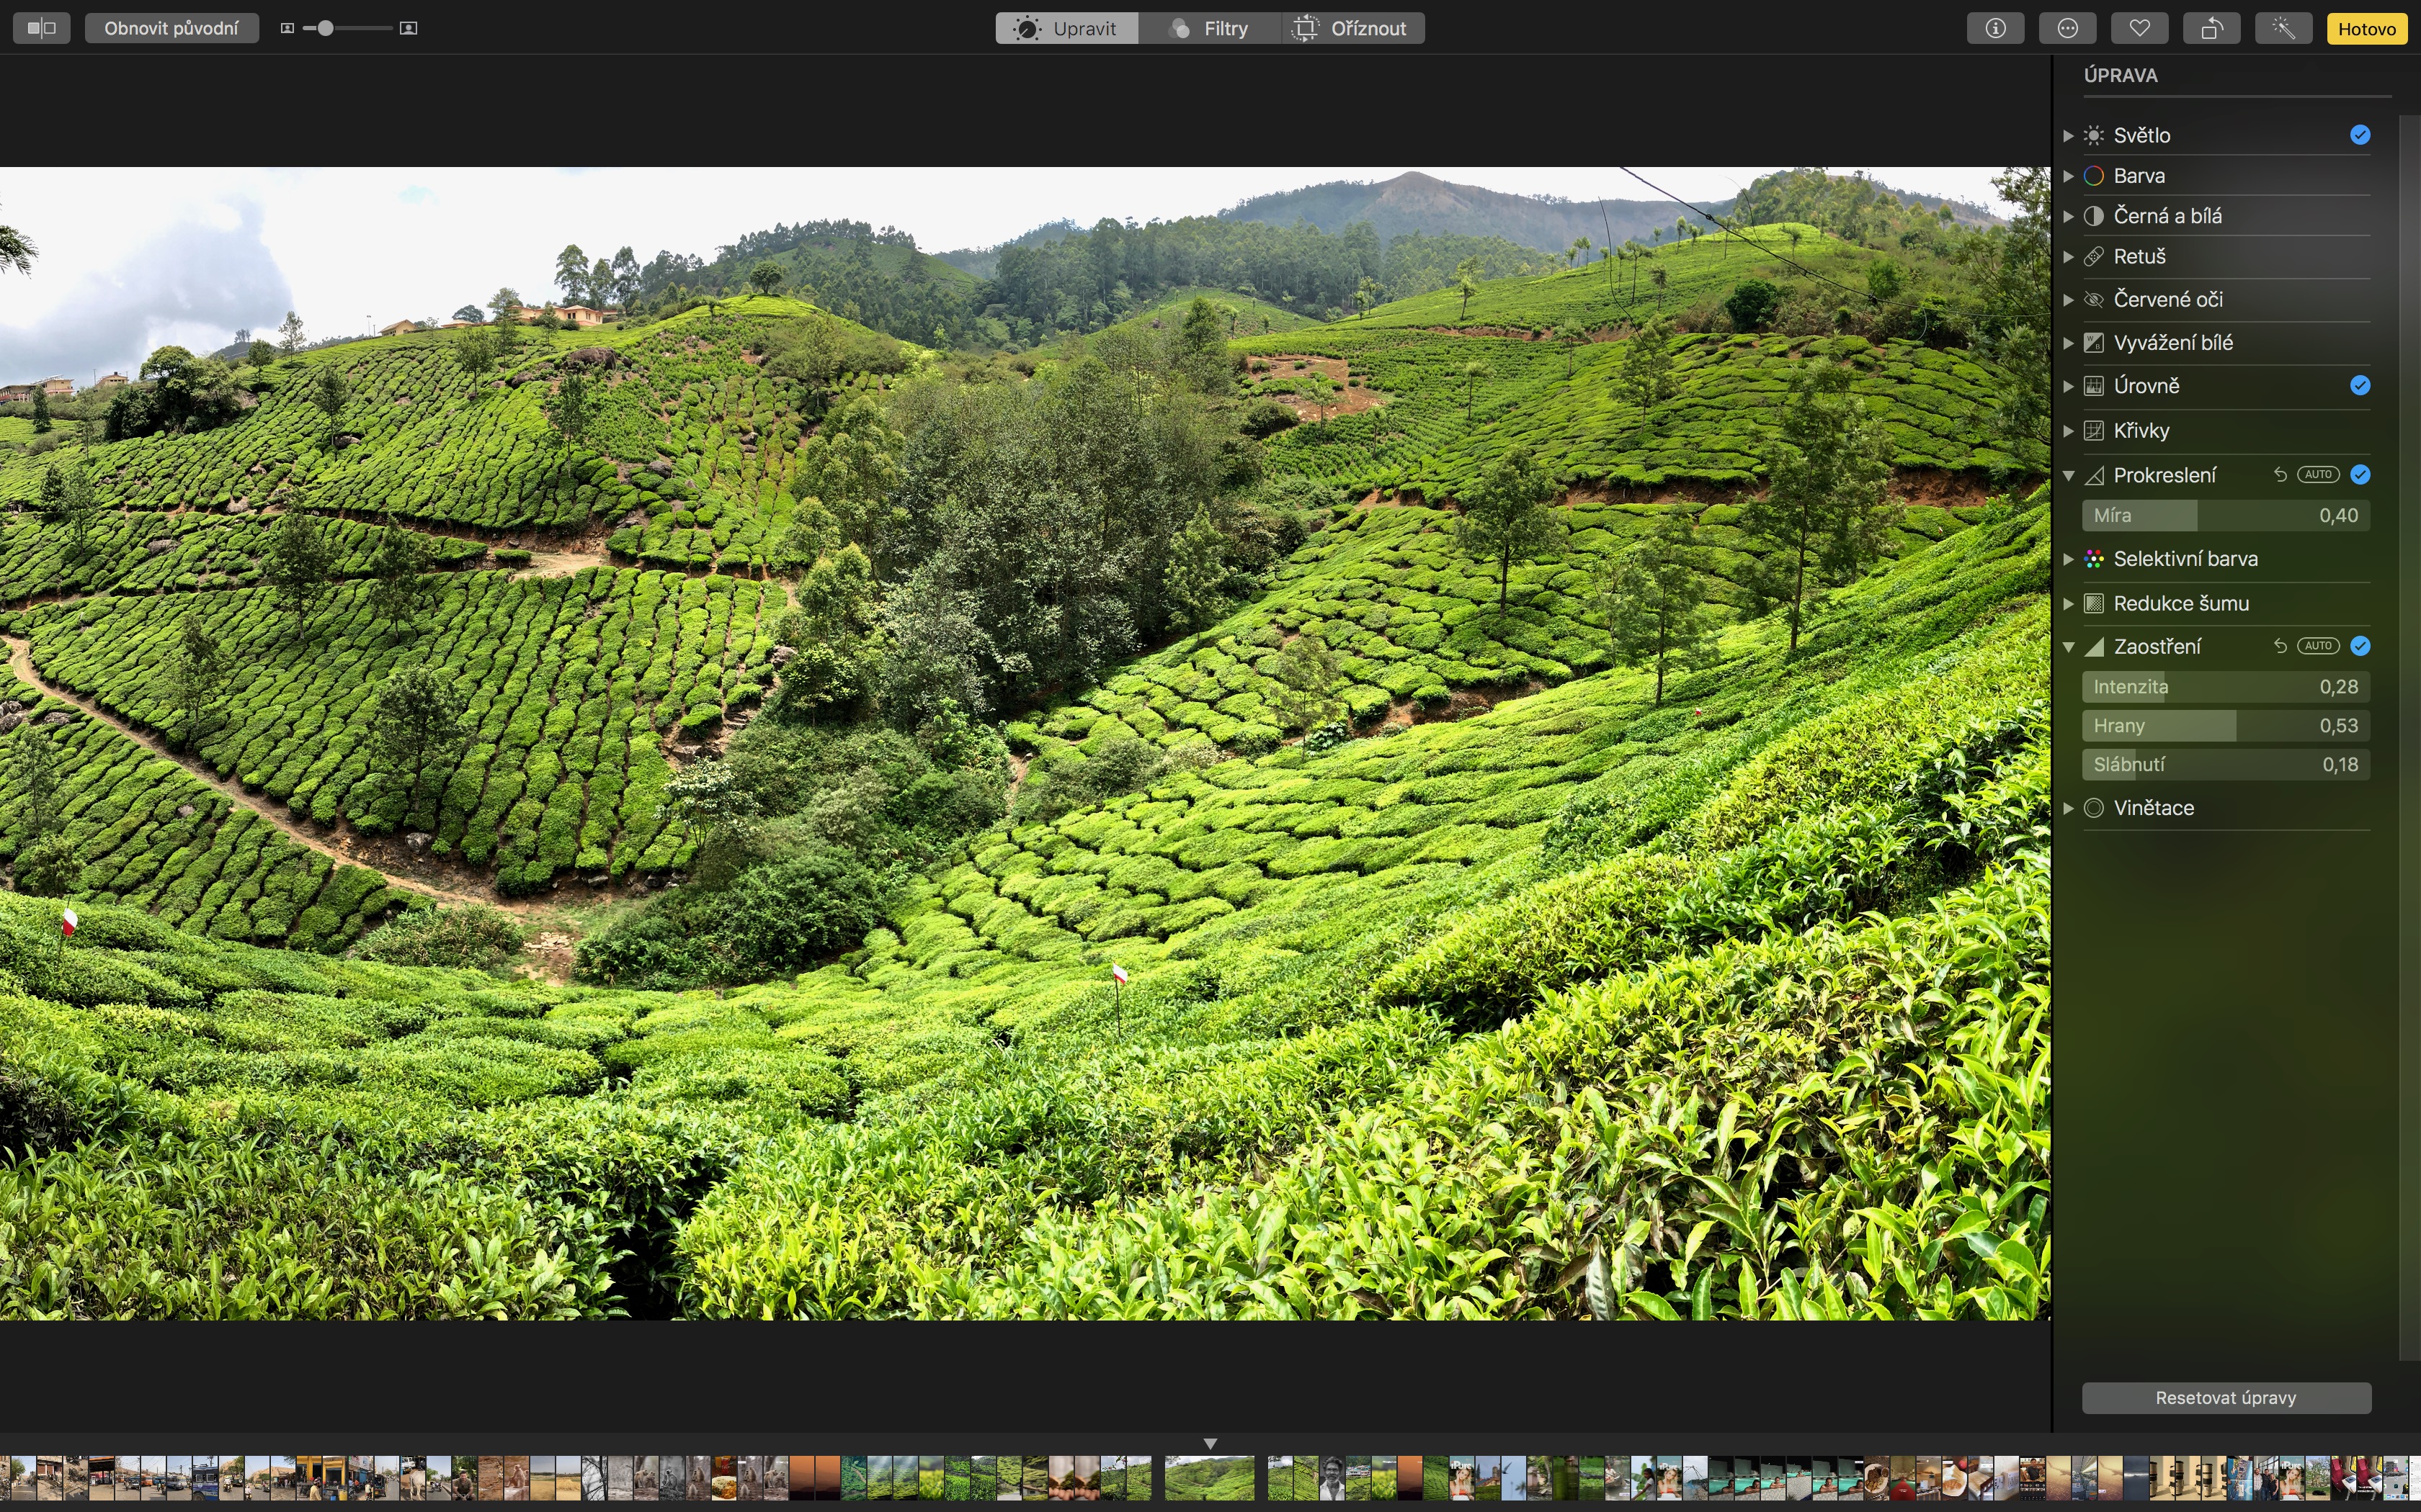Click the 0,40 Míra value

[2338, 516]
